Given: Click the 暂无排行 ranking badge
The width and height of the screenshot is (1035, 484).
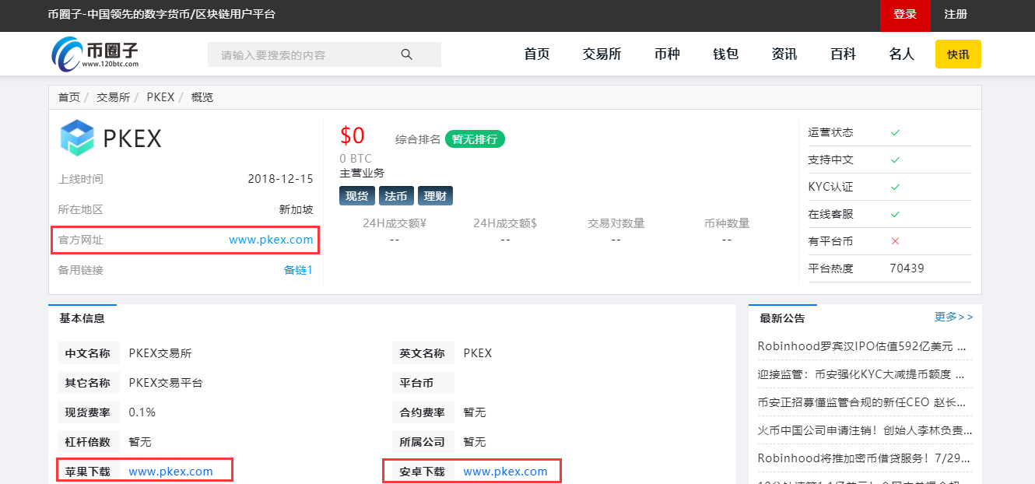Looking at the screenshot, I should [x=475, y=139].
